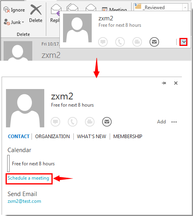The width and height of the screenshot is (193, 216).
Task: Click instant message icon in the small hover card
Action: tap(103, 42)
